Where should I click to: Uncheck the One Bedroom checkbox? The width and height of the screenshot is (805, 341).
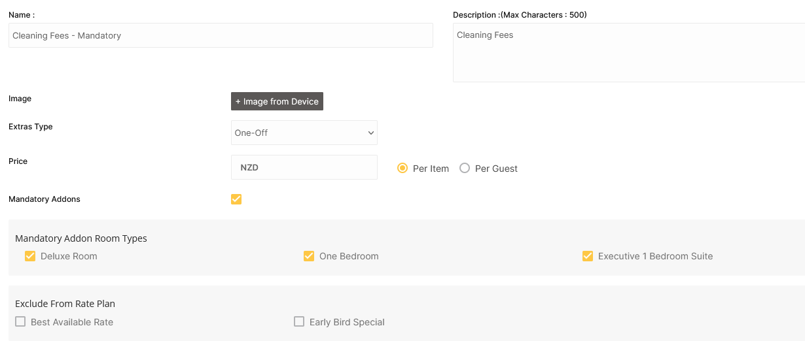(309, 256)
